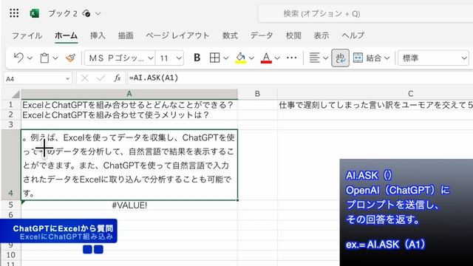Switch to the 挿入 tab

point(98,35)
